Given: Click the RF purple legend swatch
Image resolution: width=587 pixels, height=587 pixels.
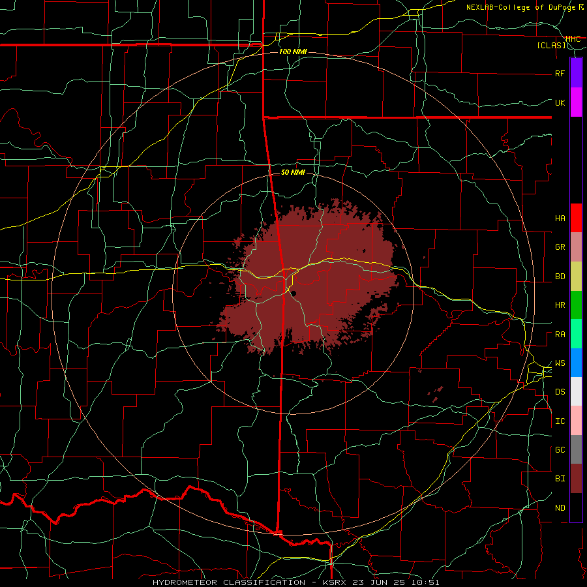Looking at the screenshot, I should pyautogui.click(x=576, y=72).
